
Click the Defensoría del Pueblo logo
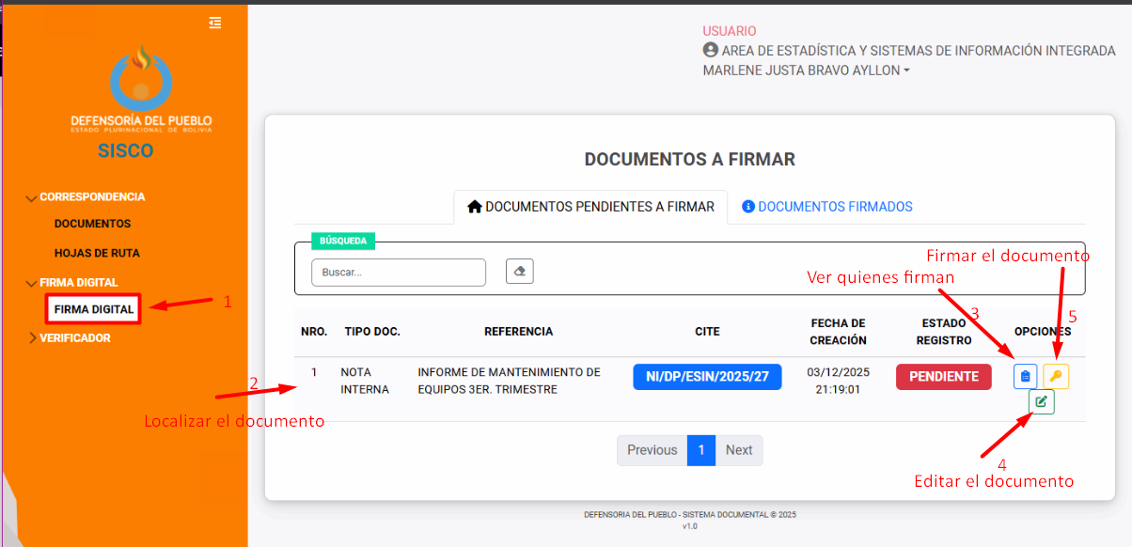coord(141,89)
